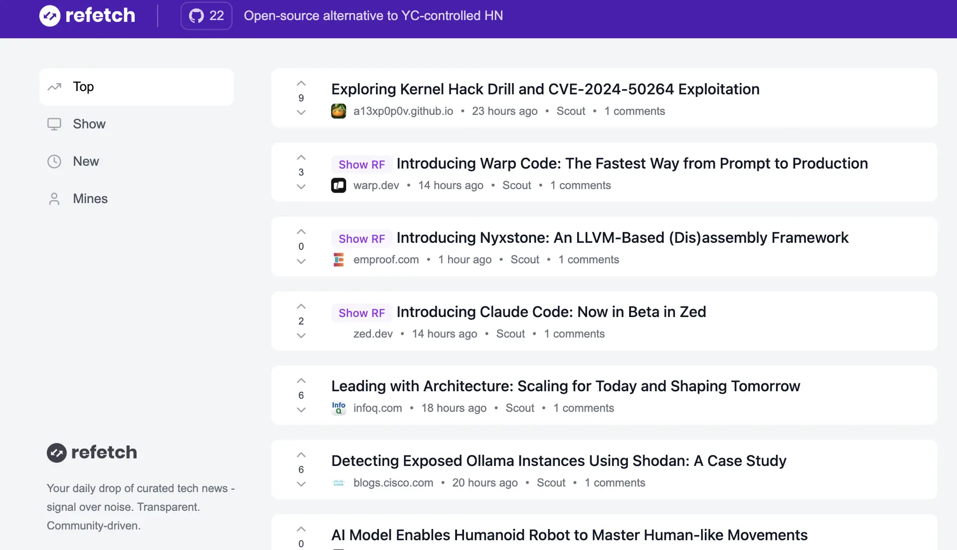Upvote Leading with Architecture post
Image resolution: width=957 pixels, height=550 pixels.
[301, 380]
